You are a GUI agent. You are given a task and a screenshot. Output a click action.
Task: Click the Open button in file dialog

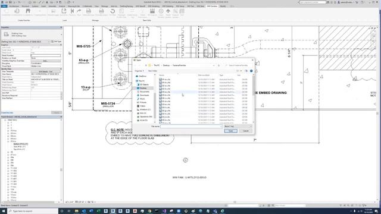(x=230, y=131)
